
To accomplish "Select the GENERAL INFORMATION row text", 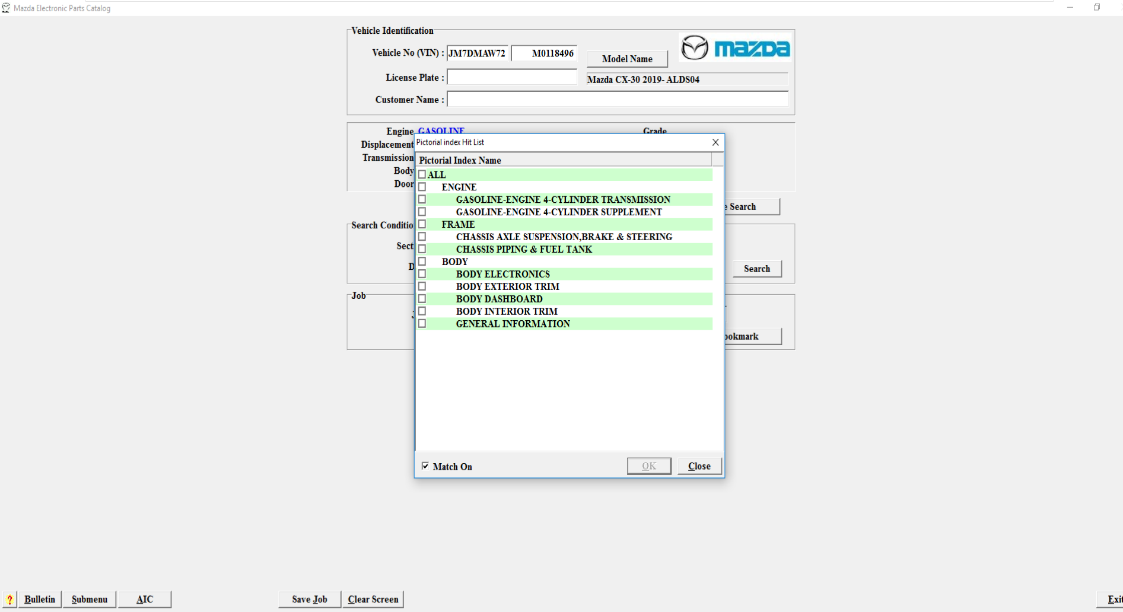I will [513, 324].
